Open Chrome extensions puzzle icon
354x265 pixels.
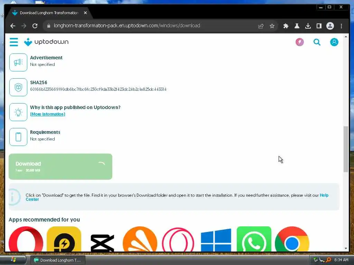pyautogui.click(x=286, y=26)
